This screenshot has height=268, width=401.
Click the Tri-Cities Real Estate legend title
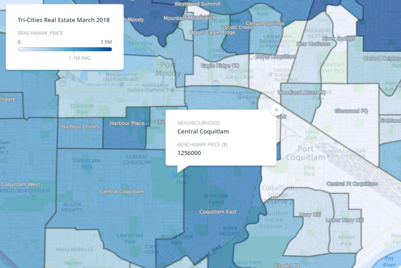(x=64, y=20)
